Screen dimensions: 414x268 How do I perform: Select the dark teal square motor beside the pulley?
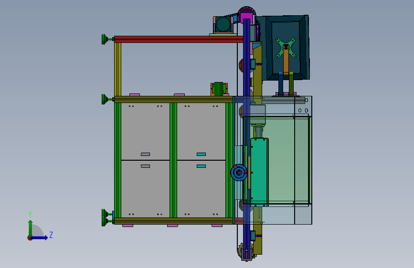click(223, 24)
